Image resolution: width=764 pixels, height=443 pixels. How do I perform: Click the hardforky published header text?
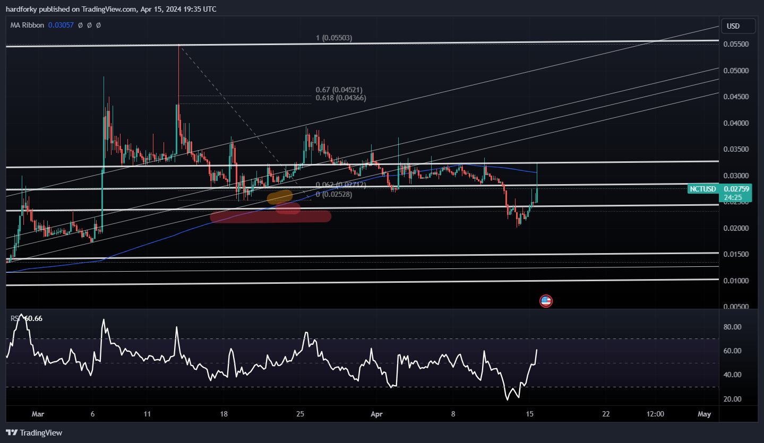[x=111, y=9]
